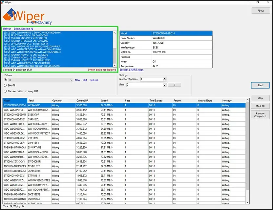Select ST500DM002-1BD14 row in wiping table
Image resolution: width=273 pixels, height=210 pixels.
point(124,105)
